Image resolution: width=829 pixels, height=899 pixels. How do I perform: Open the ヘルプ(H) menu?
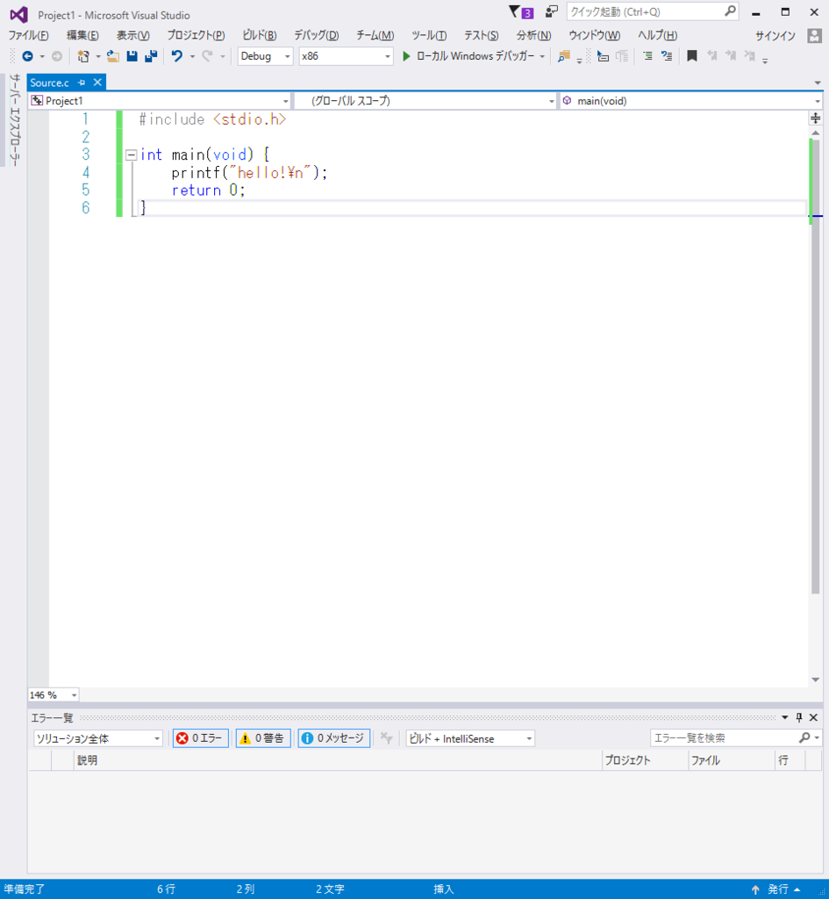click(x=658, y=35)
